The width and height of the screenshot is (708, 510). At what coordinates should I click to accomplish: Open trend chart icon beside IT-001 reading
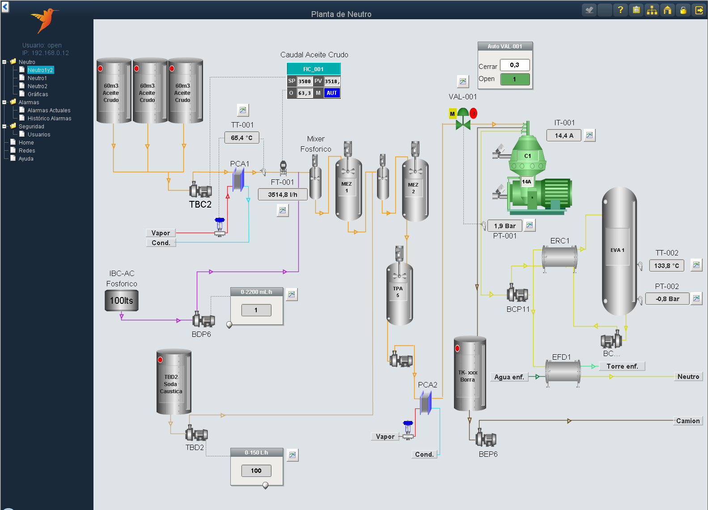coord(590,135)
